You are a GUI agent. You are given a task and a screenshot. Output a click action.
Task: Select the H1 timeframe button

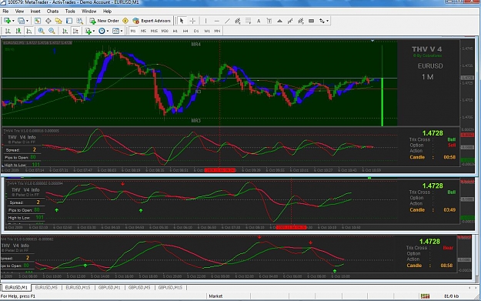pos(175,31)
